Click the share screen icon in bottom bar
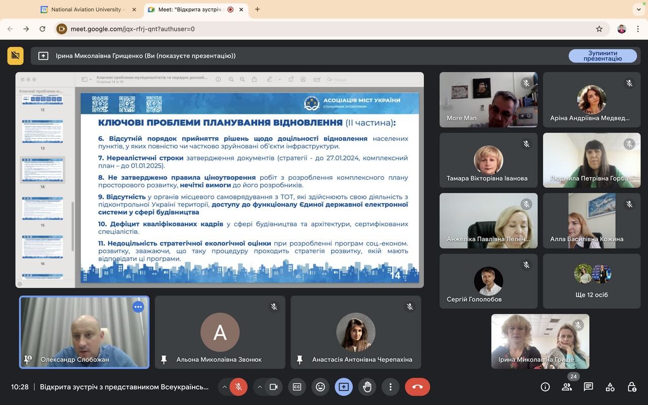Image resolution: width=648 pixels, height=405 pixels. pos(344,387)
